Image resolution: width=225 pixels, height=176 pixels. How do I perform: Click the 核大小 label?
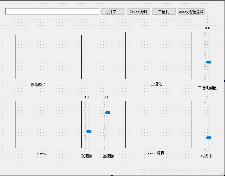207,156
